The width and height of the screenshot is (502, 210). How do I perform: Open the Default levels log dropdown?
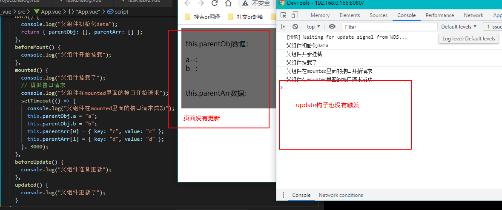459,27
